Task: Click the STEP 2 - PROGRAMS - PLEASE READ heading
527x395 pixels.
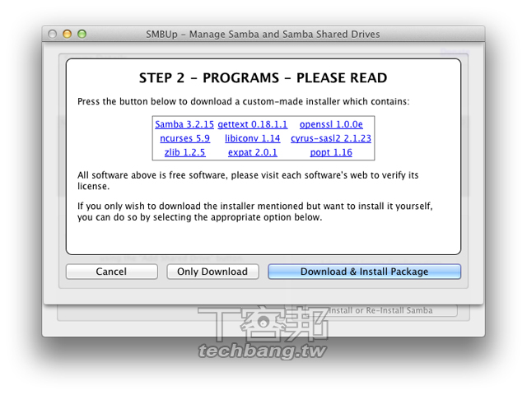Action: [263, 78]
